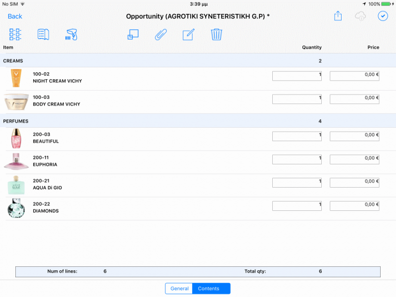
Task: Tap the location arrow in status bar
Action: point(364,4)
